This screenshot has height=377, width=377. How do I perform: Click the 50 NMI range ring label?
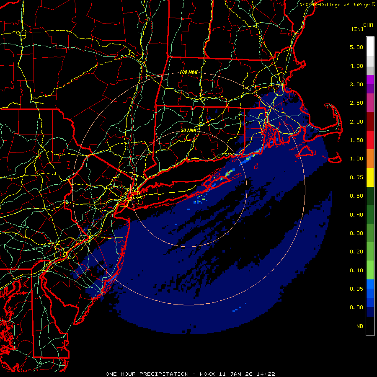(x=188, y=130)
